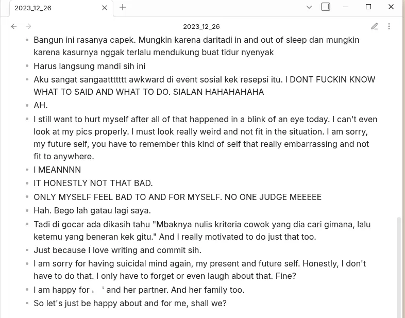
Task: Close the 2023_12_26 tab
Action: 105,8
